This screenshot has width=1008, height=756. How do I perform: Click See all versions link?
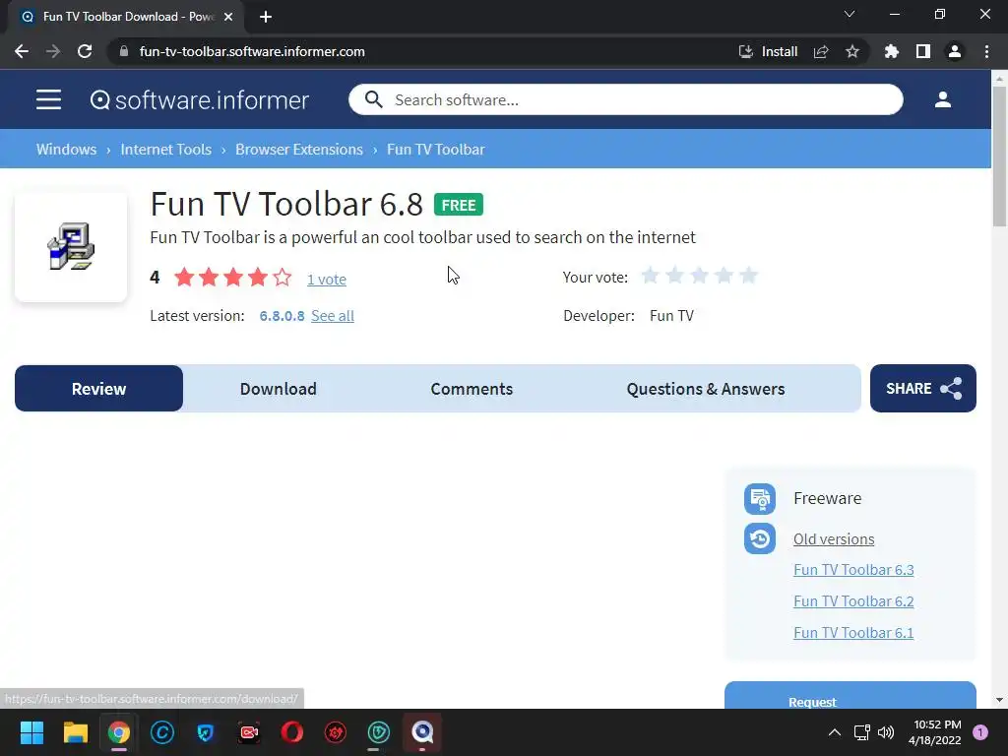(333, 316)
